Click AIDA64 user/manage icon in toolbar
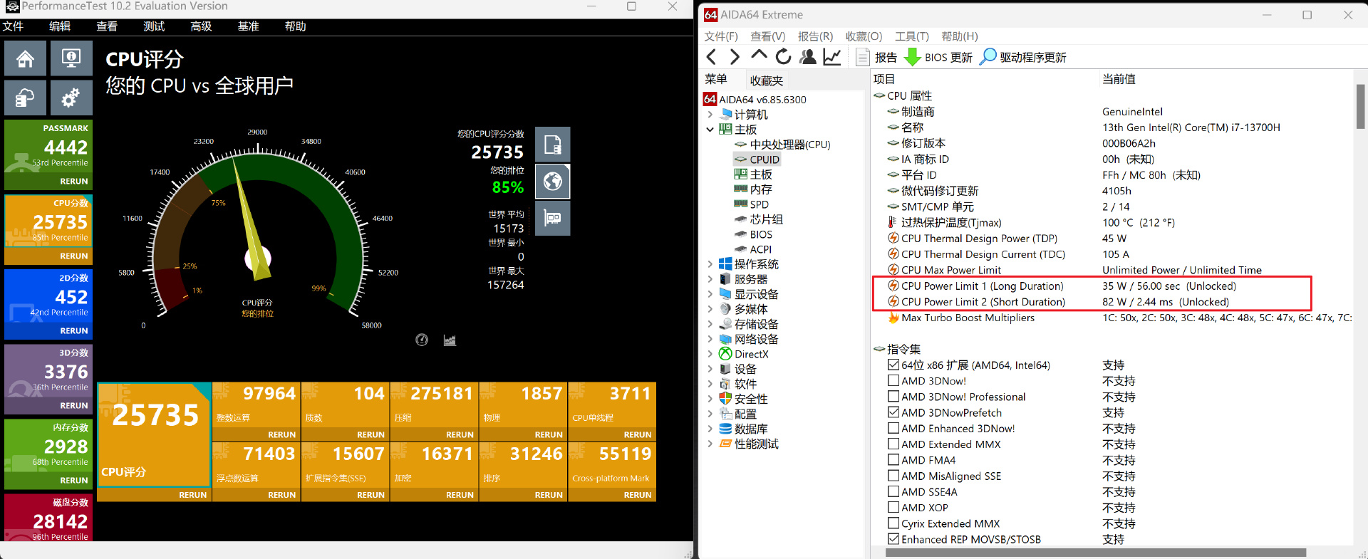Screen dimensions: 1368x559 click(808, 57)
